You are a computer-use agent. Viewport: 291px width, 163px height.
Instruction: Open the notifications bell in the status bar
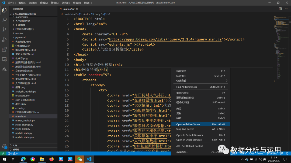(287, 153)
